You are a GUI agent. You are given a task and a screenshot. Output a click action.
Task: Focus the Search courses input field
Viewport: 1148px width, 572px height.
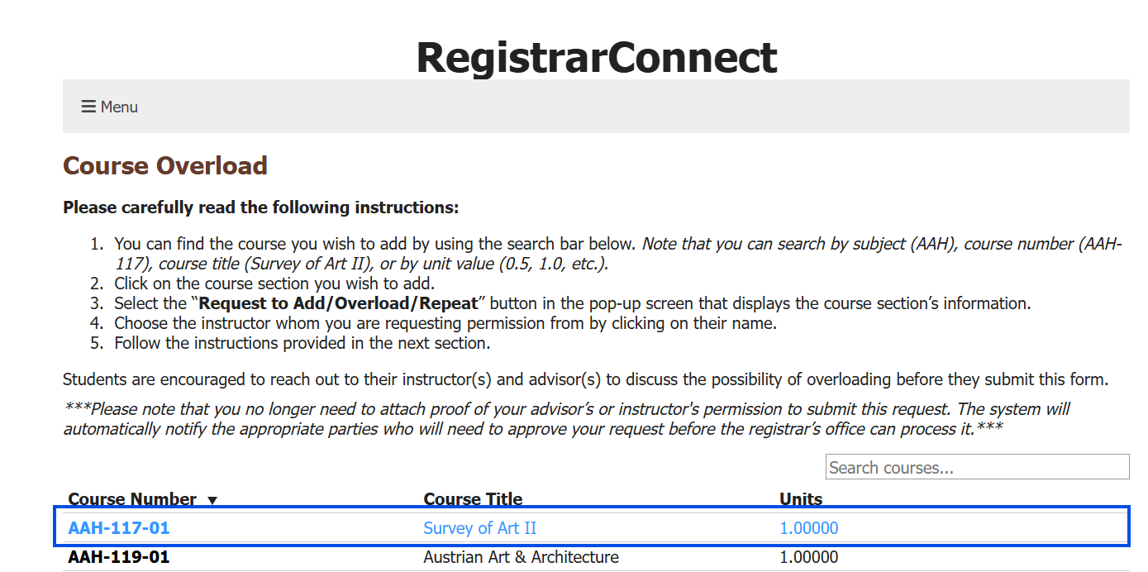977,467
